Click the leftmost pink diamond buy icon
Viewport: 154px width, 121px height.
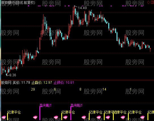point(4,118)
